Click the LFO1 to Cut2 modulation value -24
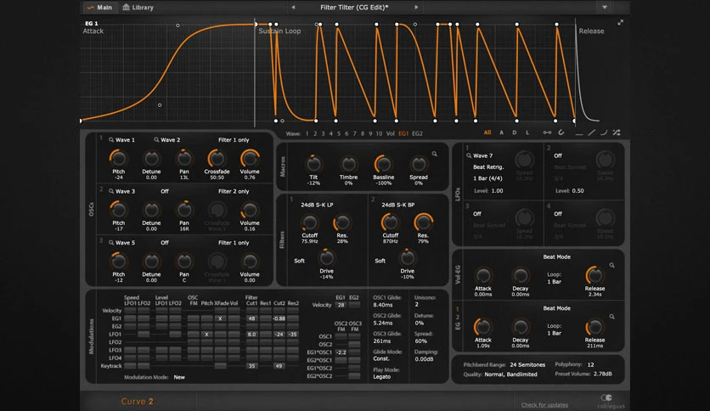The height and width of the screenshot is (411, 710). tap(279, 335)
